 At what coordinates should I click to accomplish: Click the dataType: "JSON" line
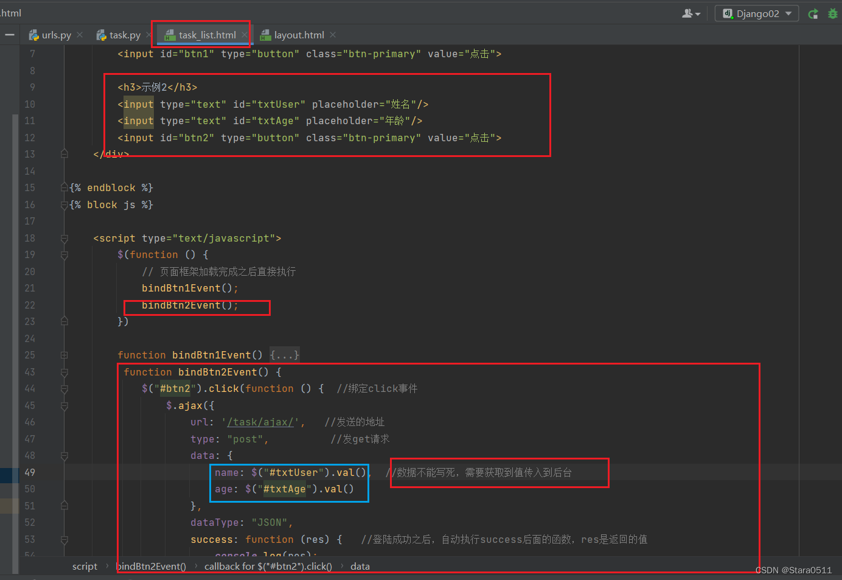point(242,522)
